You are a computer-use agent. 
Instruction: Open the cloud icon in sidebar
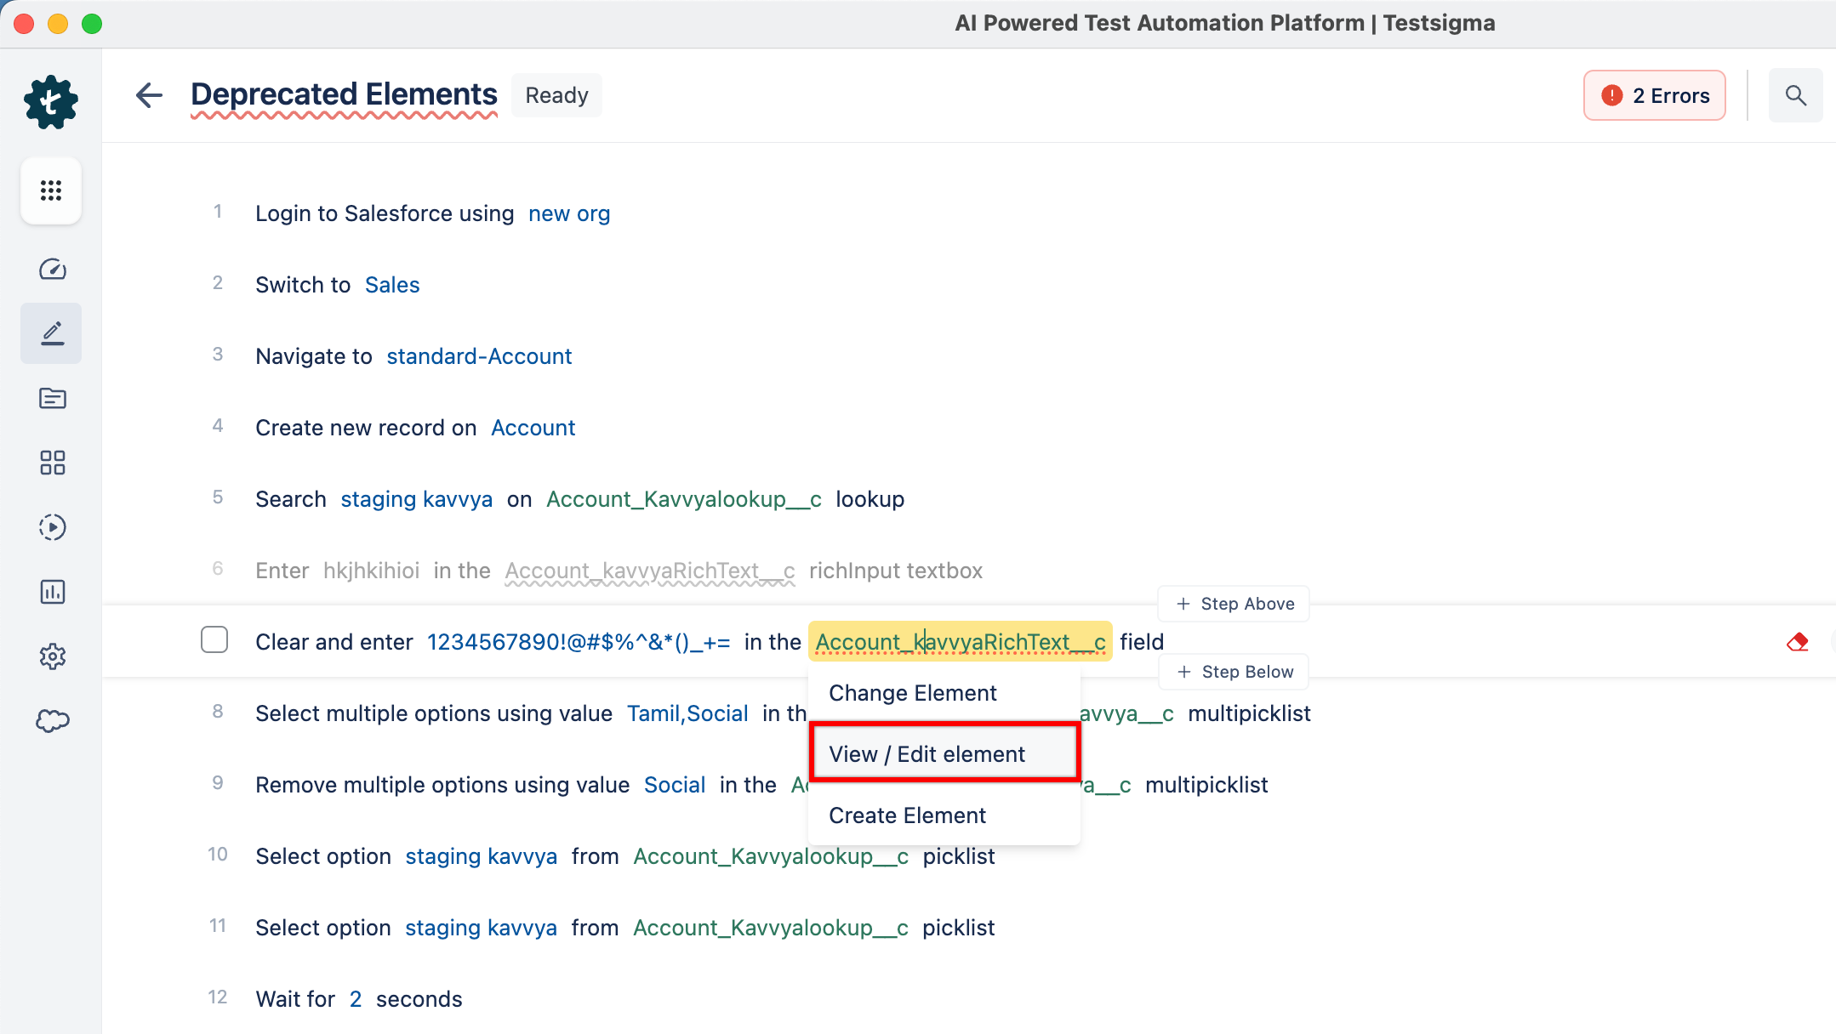tap(52, 721)
